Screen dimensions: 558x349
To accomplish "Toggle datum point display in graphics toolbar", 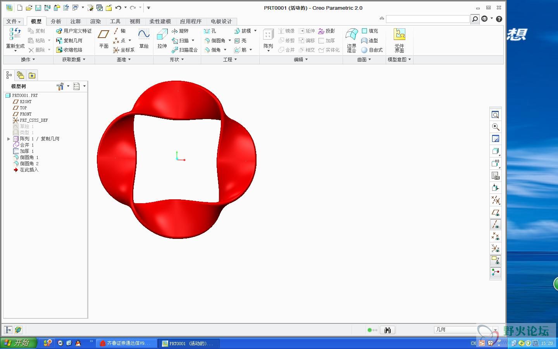I will (495, 236).
